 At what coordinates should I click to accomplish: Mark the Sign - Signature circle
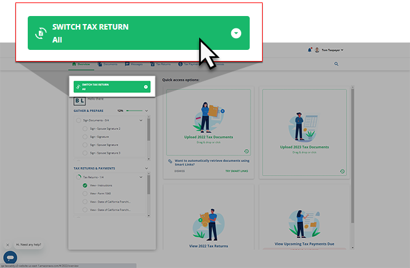[84, 137]
